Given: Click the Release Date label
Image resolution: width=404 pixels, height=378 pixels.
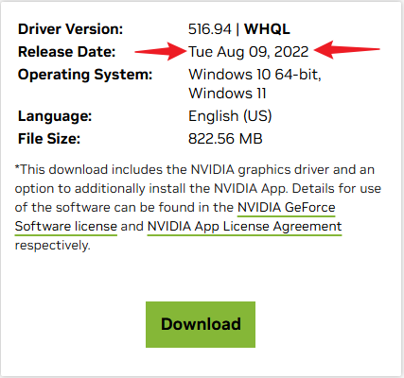Looking at the screenshot, I should [67, 52].
